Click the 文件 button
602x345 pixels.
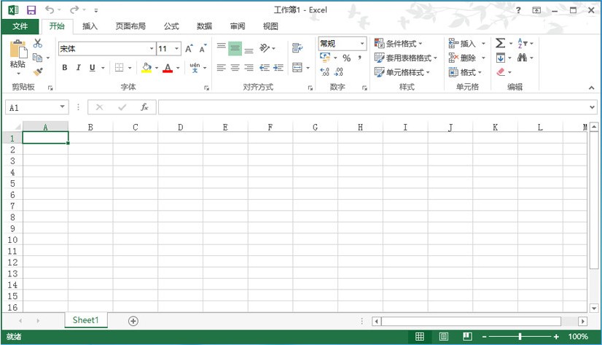pyautogui.click(x=20, y=26)
